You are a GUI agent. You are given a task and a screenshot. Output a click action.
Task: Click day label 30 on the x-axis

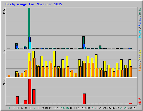[x=130, y=108]
